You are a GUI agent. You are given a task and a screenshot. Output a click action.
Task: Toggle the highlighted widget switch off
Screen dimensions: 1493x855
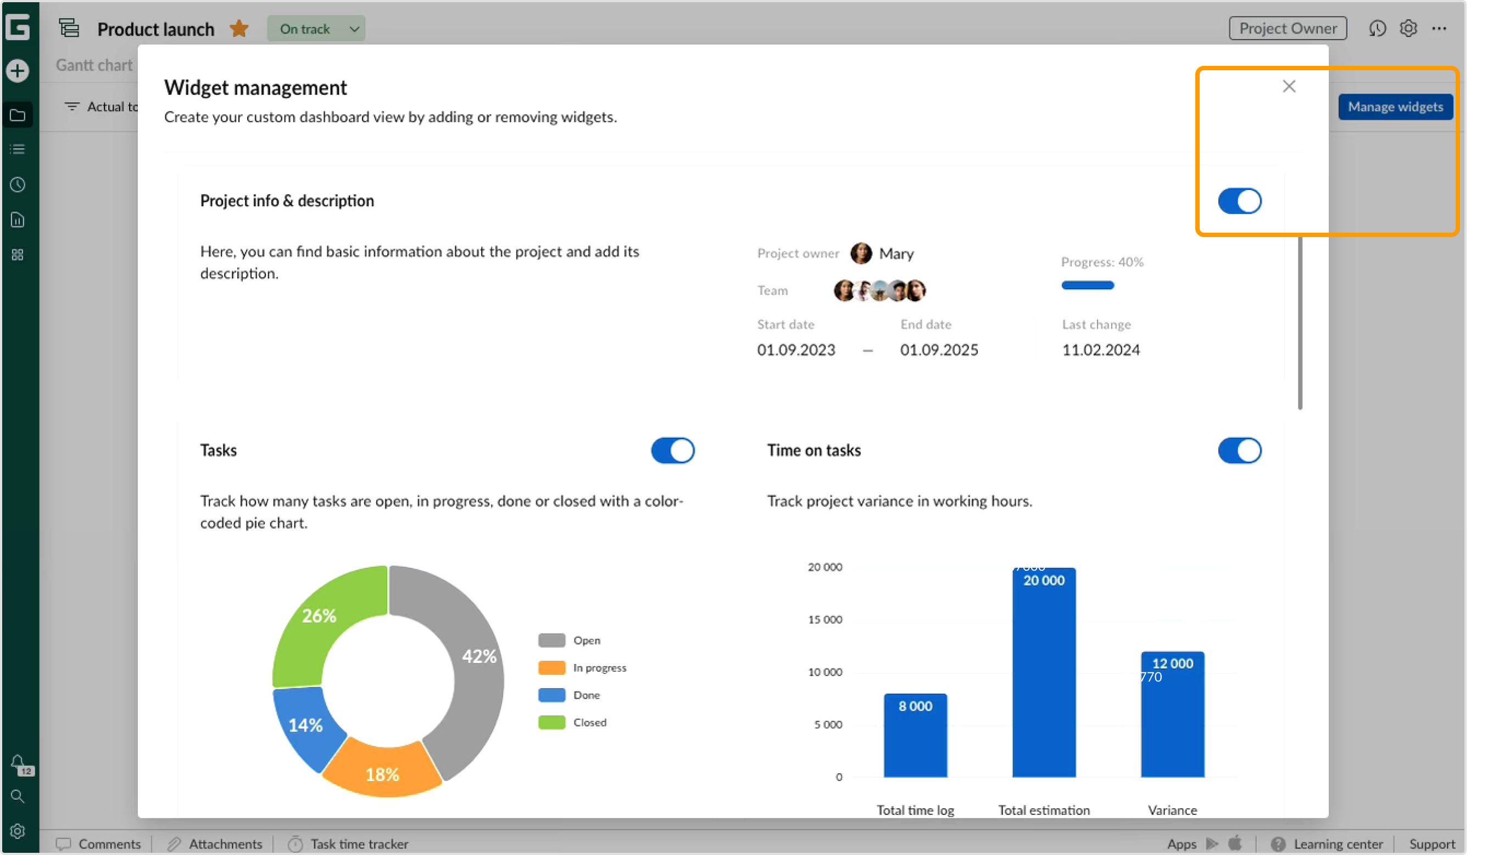click(1240, 201)
